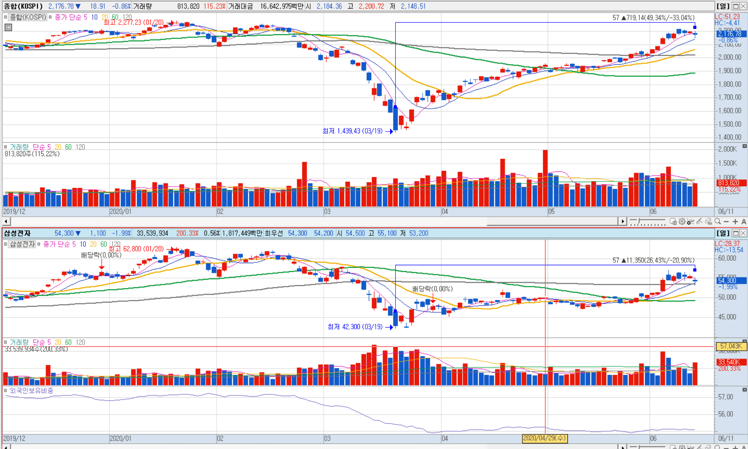748x449 pixels.
Task: Collapse 외국인보유비중 panel corner button
Action: point(744,390)
